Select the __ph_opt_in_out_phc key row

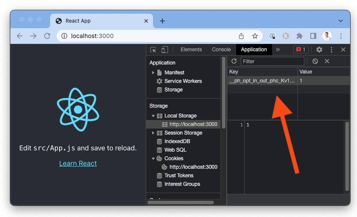point(262,81)
